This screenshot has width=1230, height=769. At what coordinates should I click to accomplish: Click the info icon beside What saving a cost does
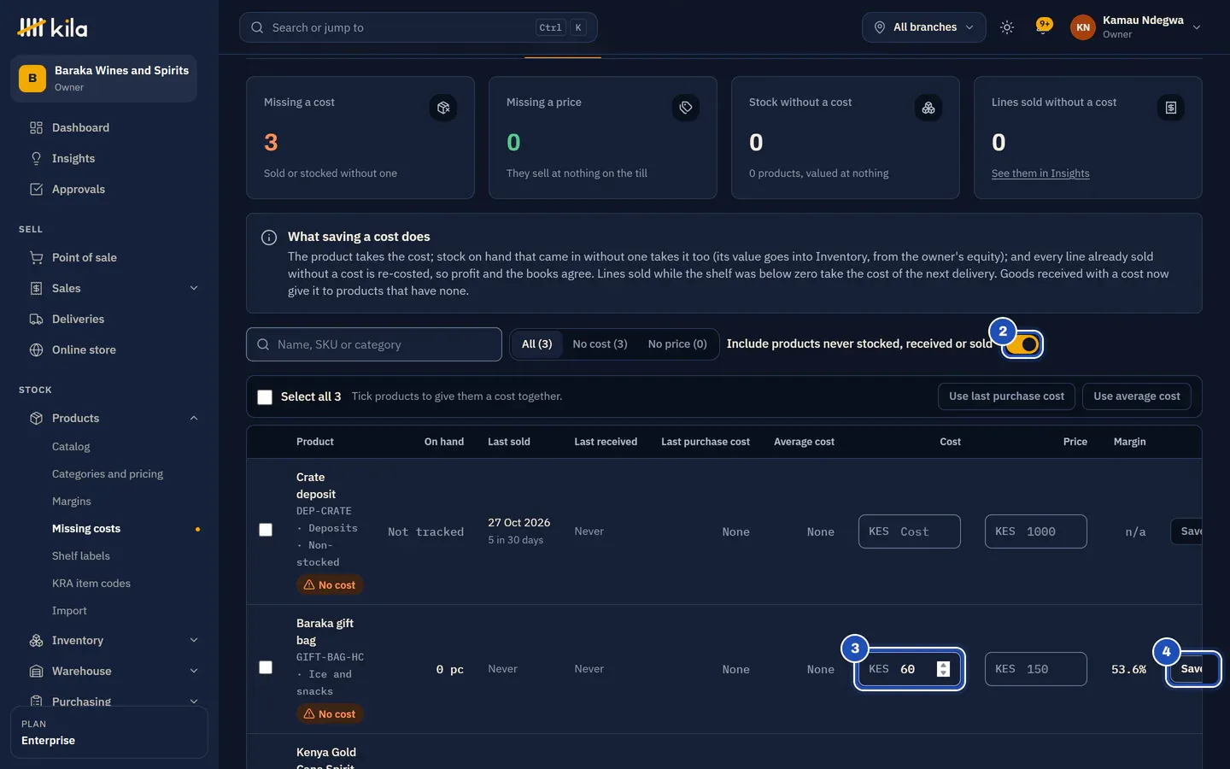(x=268, y=238)
